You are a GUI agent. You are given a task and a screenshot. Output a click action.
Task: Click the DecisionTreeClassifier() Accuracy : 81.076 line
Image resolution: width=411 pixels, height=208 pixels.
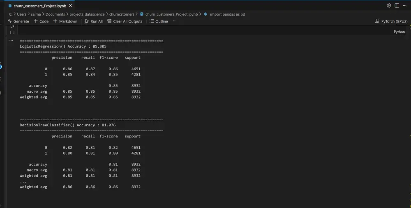pyautogui.click(x=68, y=125)
